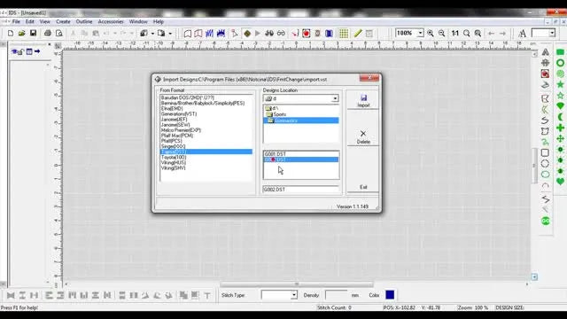Open the Outline menu
Viewport: 567px width, 319px height.
click(x=84, y=21)
